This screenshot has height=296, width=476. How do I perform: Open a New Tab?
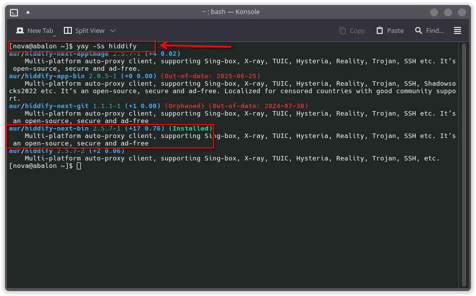[34, 30]
